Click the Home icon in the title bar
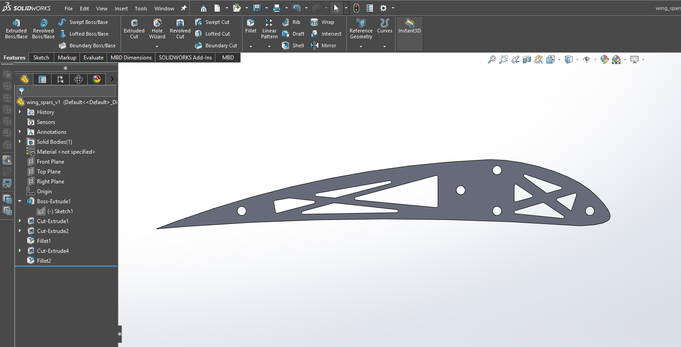The image size is (681, 347). [204, 8]
